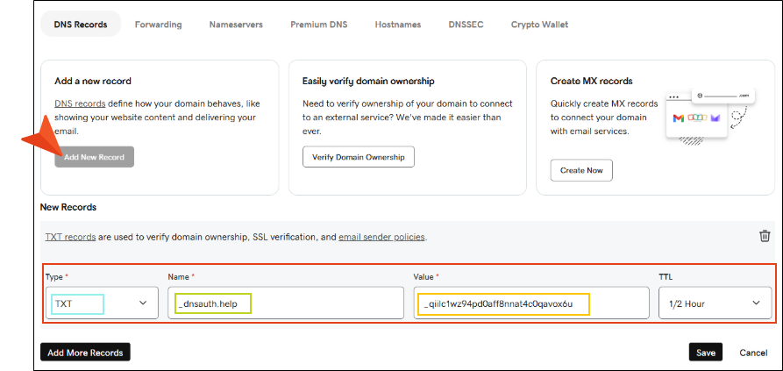The width and height of the screenshot is (783, 371).
Task: Click Create Now for MX records
Action: point(581,170)
